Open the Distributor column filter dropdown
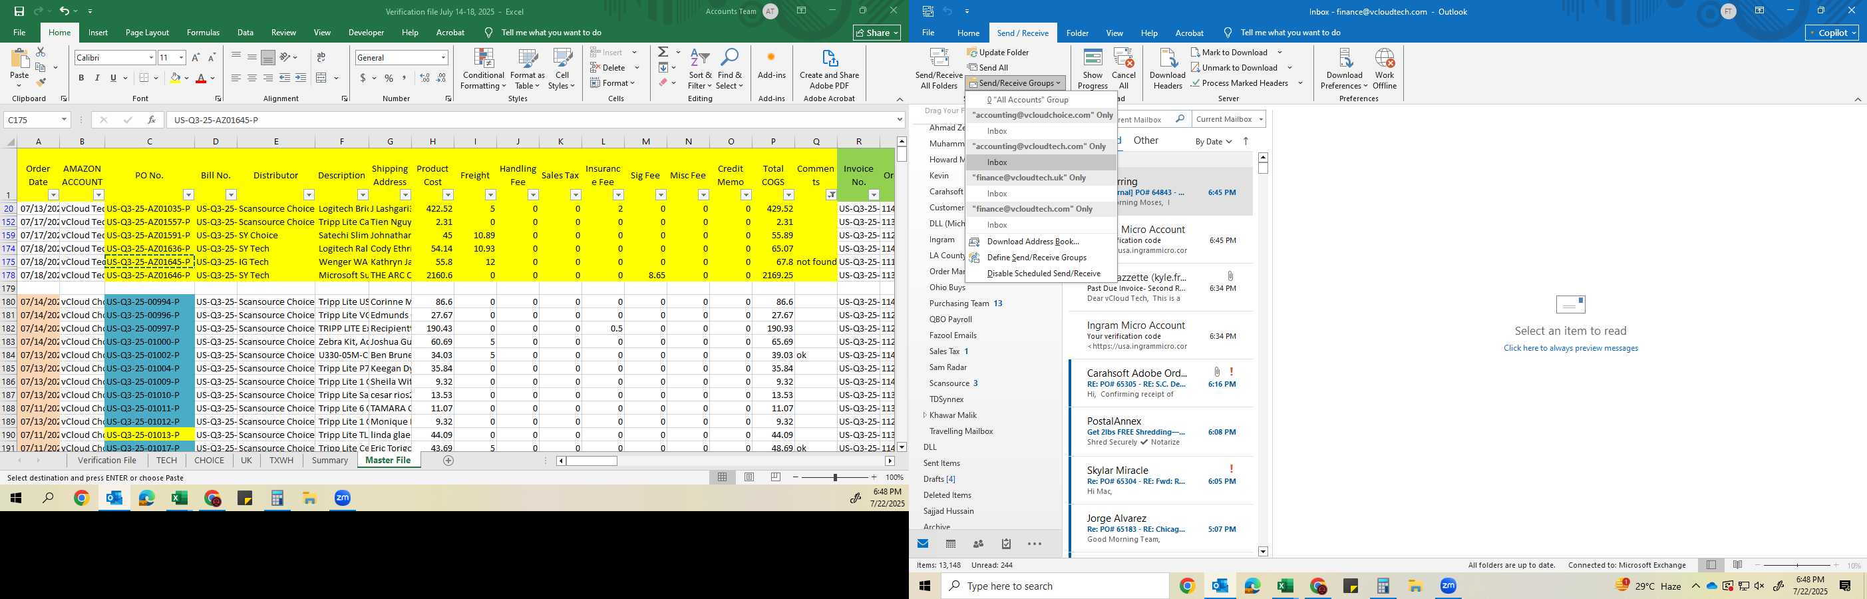The height and width of the screenshot is (599, 1867). (309, 194)
